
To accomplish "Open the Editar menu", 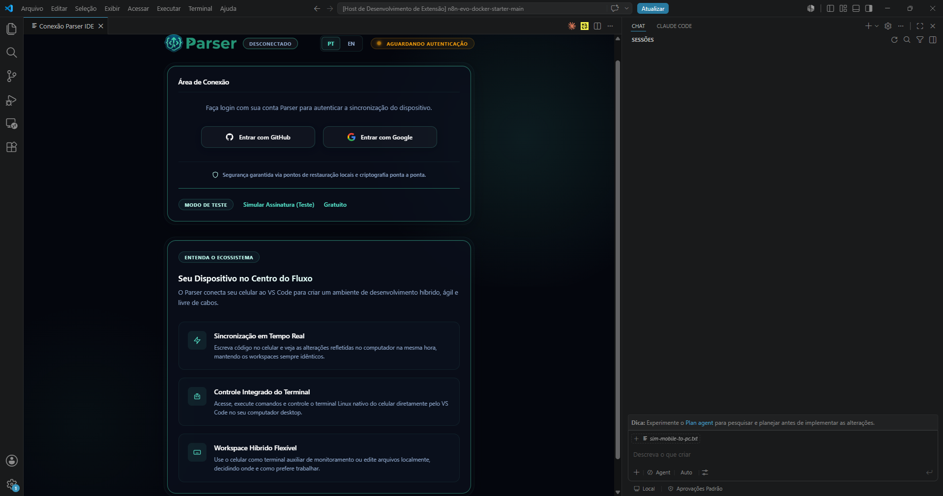I will (x=59, y=8).
